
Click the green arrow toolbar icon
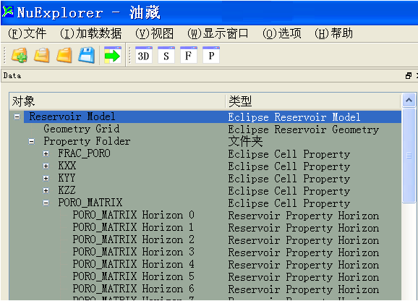tap(113, 55)
